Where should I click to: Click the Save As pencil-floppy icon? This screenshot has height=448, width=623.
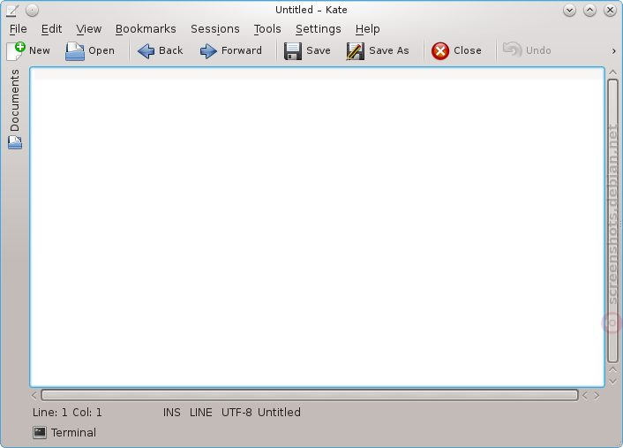pyautogui.click(x=356, y=51)
